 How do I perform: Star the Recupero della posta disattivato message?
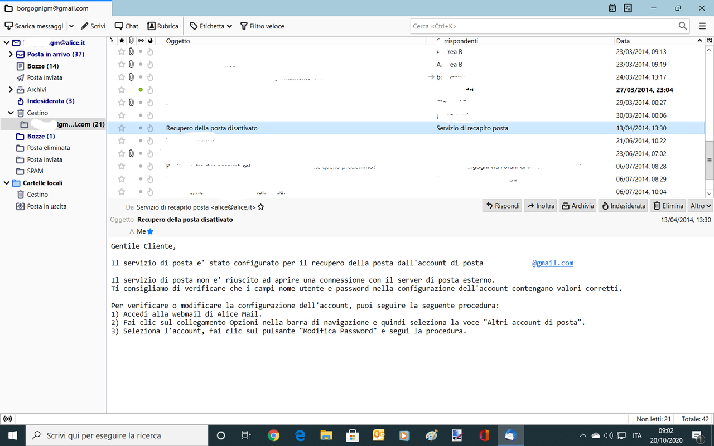(122, 128)
